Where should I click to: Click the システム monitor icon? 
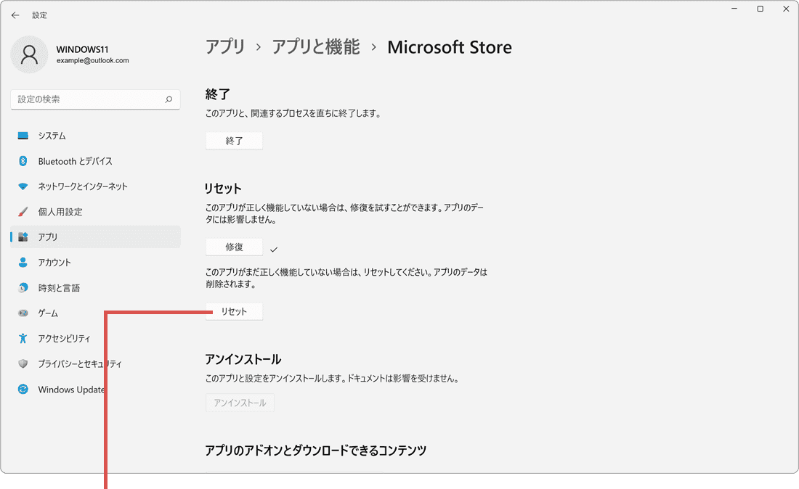coord(23,136)
